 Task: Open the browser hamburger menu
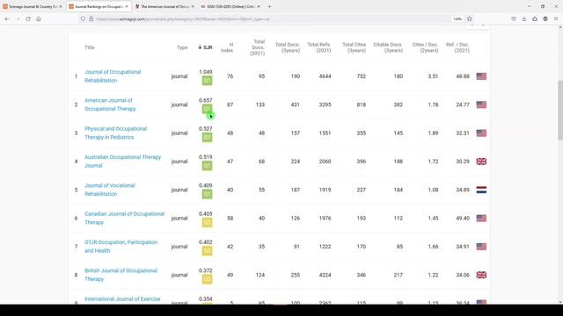click(556, 19)
